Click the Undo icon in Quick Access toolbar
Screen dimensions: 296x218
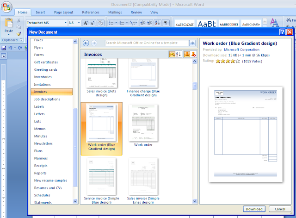pyautogui.click(x=10, y=48)
